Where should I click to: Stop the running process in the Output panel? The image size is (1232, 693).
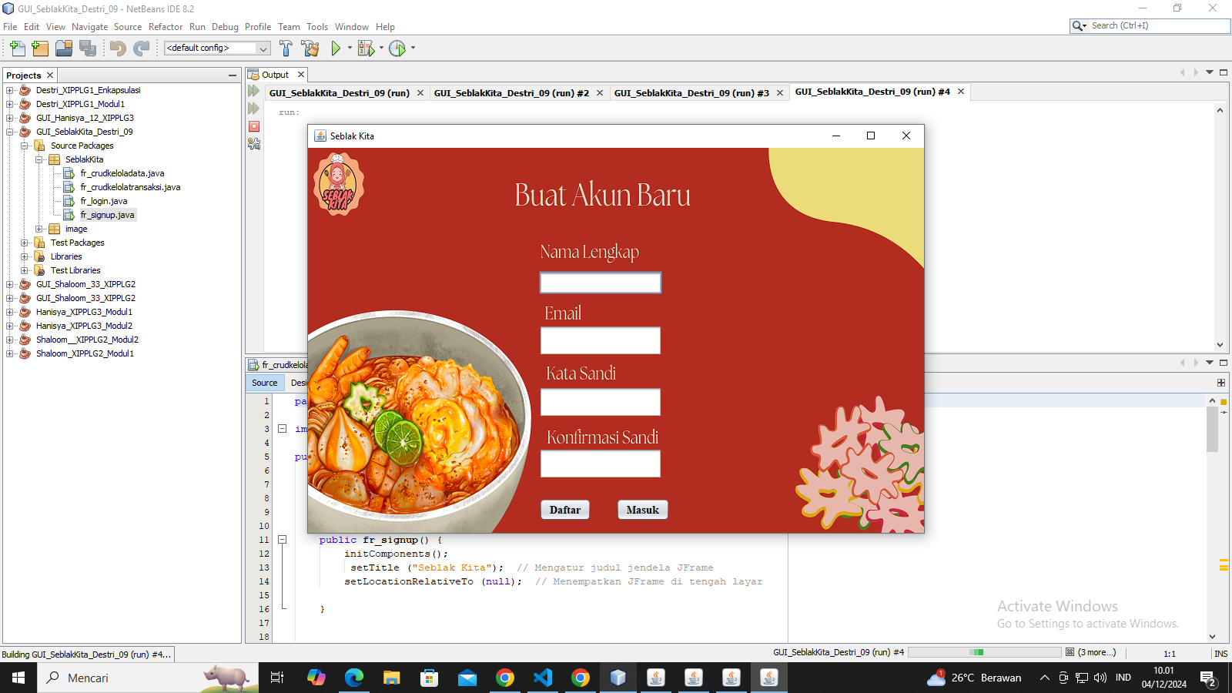coord(254,126)
